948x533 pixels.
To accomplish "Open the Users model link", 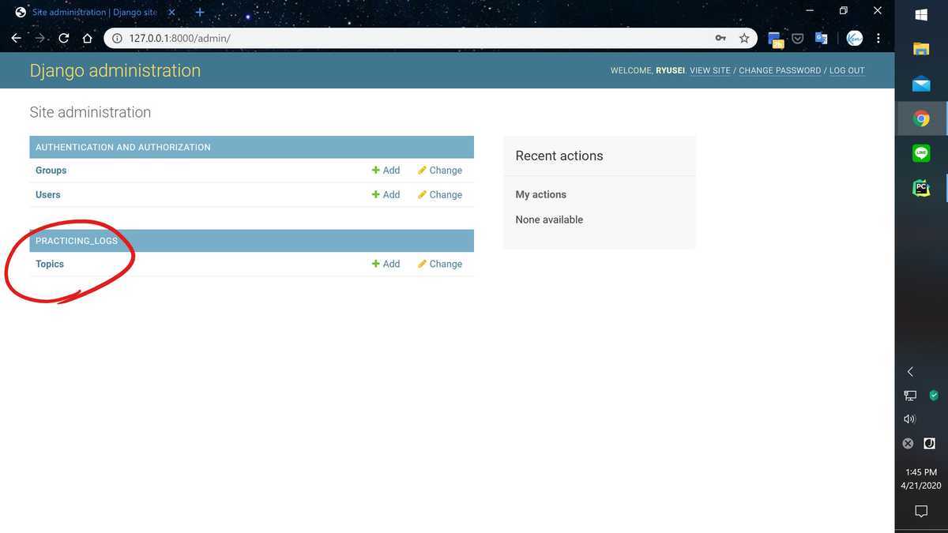I will tap(48, 194).
